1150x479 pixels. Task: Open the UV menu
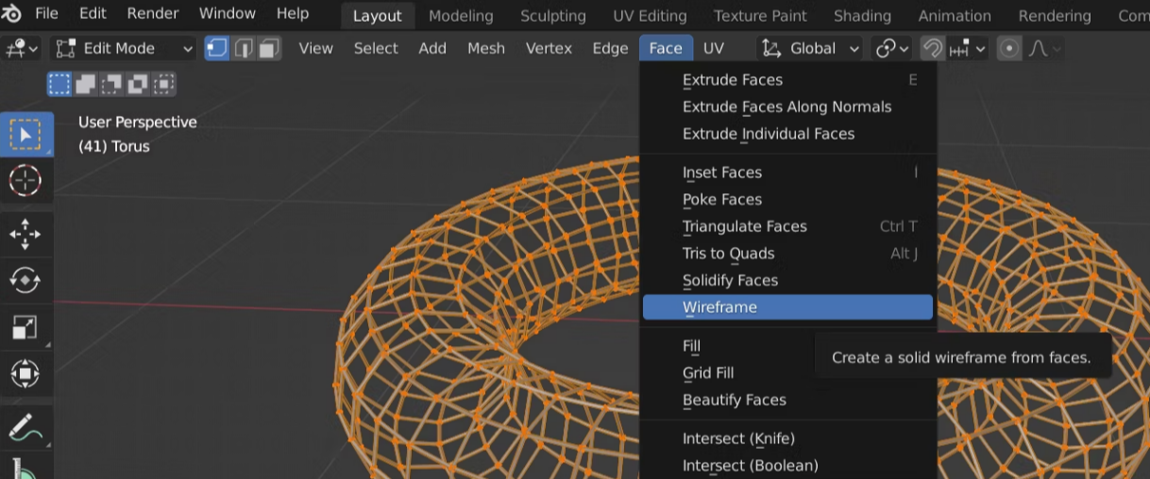click(714, 49)
